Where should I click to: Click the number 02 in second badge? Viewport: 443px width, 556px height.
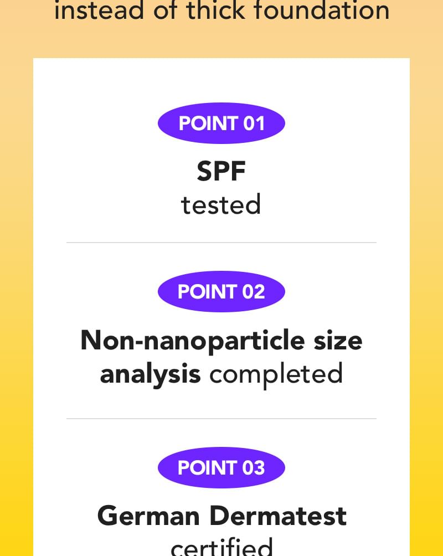tap(254, 292)
